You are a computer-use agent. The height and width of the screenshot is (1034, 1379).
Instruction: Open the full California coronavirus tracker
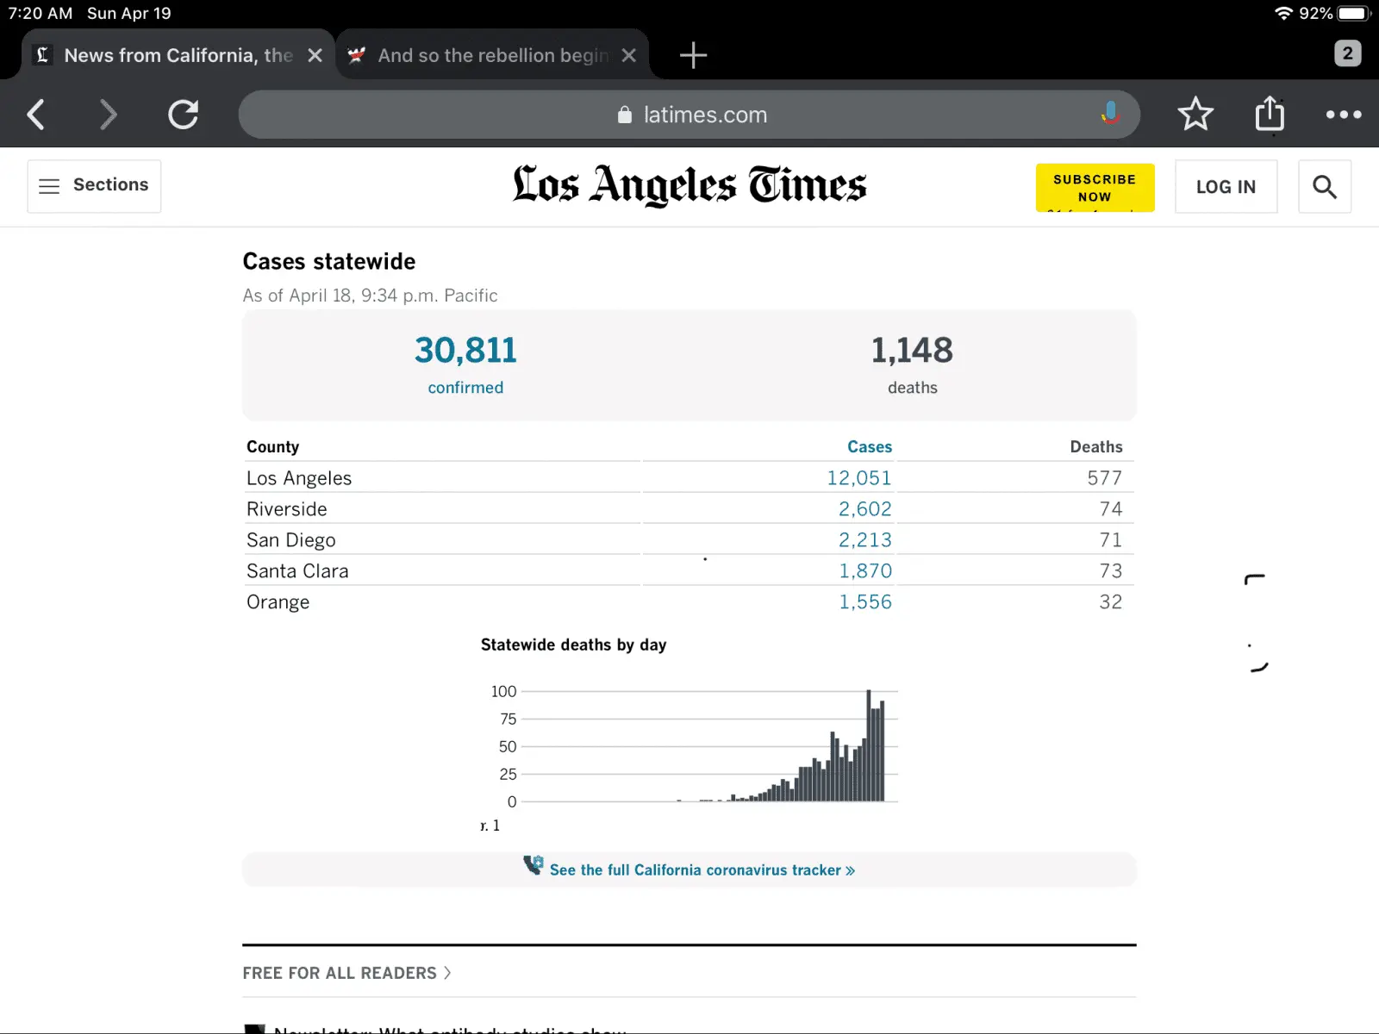coord(702,870)
